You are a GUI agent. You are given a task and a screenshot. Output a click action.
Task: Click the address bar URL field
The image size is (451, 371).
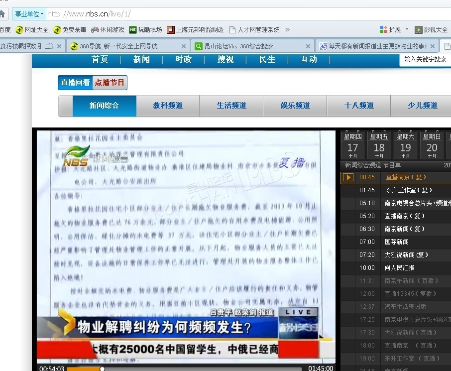(247, 14)
